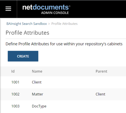Click the ADMIN CONSOLE header text
The width and height of the screenshot is (126, 113).
point(55,13)
